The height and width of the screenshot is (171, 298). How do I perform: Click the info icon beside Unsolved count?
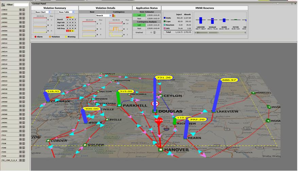click(x=154, y=33)
